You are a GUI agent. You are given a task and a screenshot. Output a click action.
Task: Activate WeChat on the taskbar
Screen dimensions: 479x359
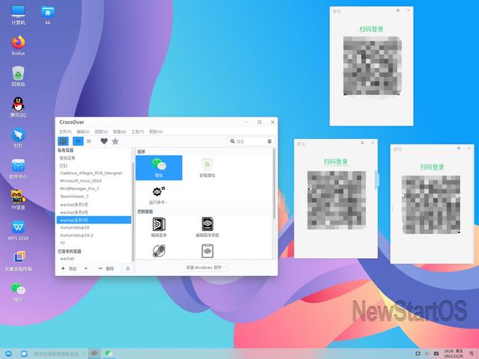coord(109,354)
